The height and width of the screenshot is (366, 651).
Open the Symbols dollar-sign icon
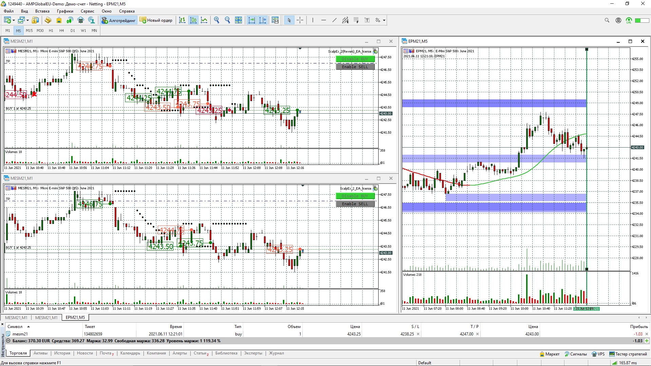(x=35, y=20)
